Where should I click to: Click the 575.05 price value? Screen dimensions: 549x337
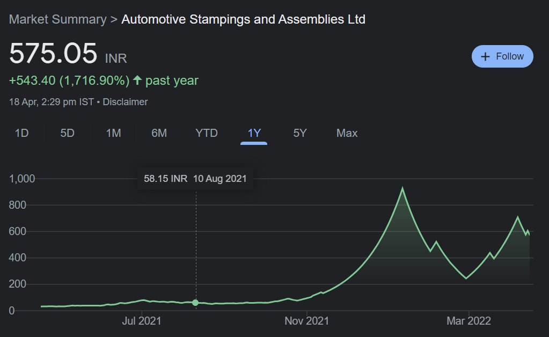coord(53,53)
